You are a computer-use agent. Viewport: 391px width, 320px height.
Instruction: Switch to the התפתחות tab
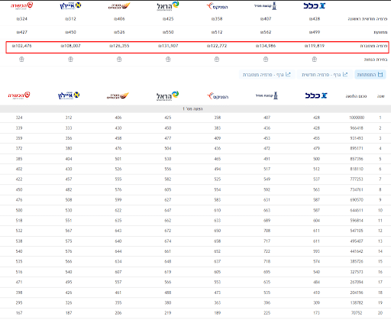370,74
